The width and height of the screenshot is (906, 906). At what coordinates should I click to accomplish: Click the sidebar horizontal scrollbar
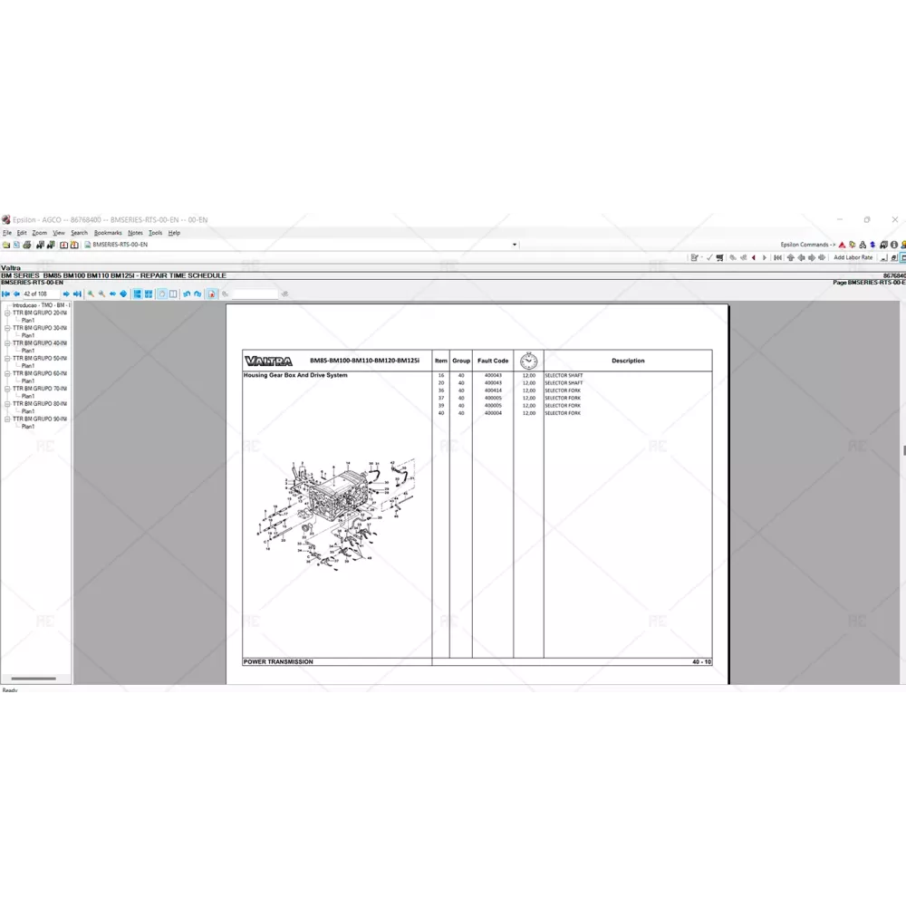click(x=34, y=679)
